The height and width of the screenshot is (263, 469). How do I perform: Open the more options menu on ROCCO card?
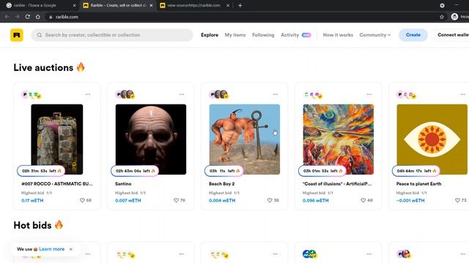[x=88, y=94]
